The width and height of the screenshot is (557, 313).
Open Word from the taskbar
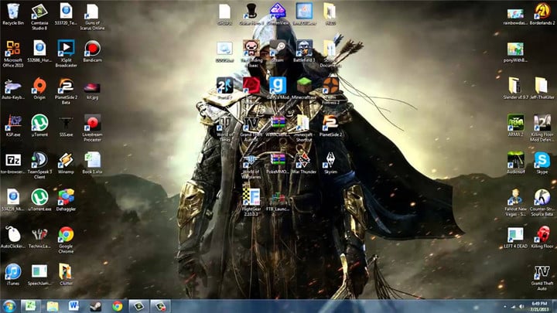coord(73,306)
